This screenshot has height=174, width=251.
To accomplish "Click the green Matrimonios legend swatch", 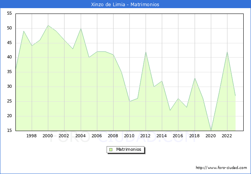I will click(111, 150).
